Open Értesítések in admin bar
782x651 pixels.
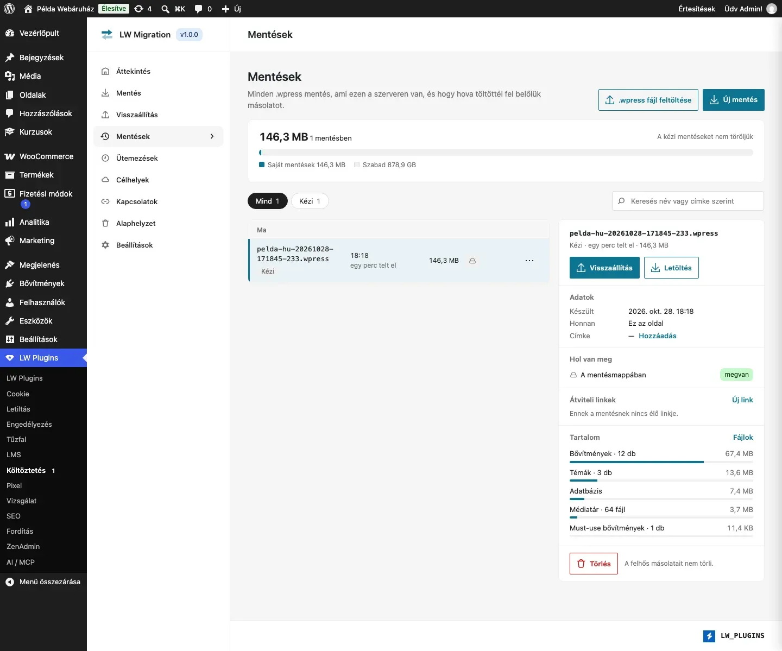697,9
